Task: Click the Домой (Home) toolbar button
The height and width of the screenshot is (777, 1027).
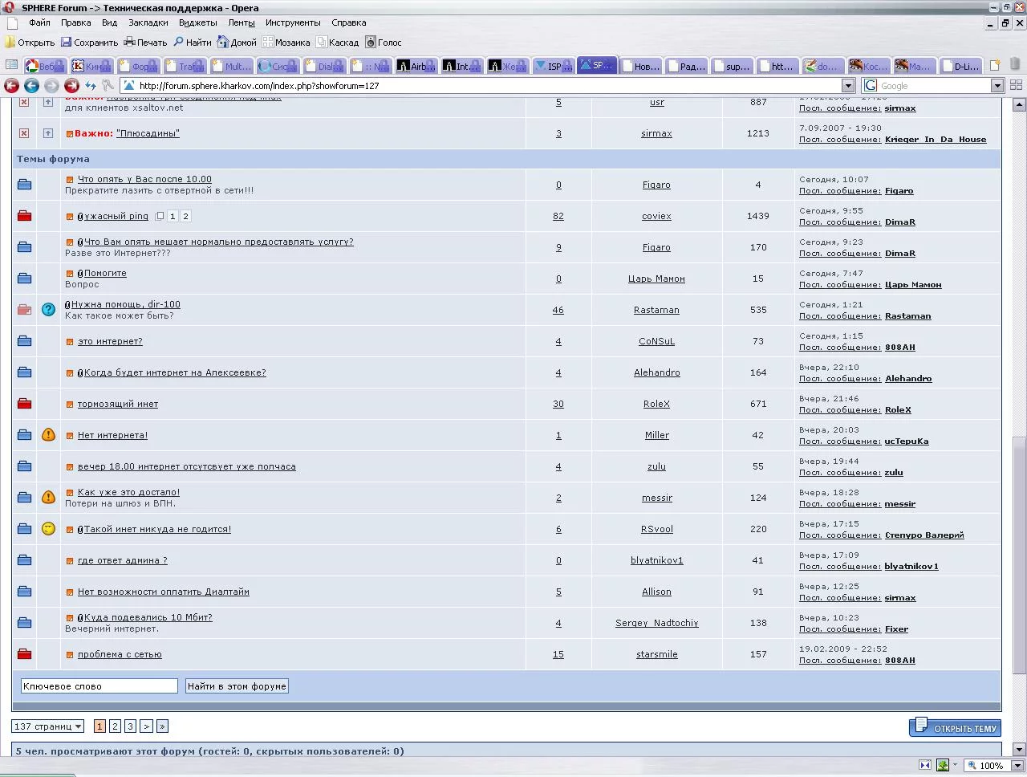Action: pyautogui.click(x=235, y=43)
